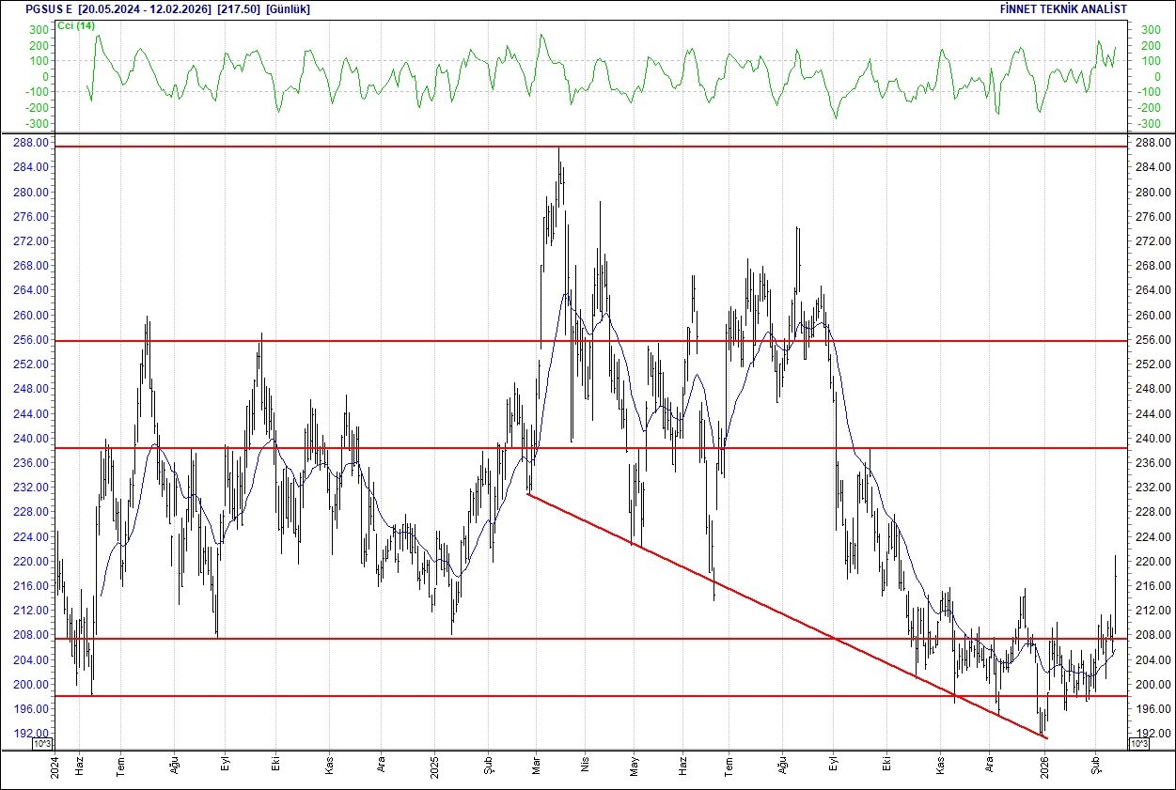The height and width of the screenshot is (790, 1176).
Task: Open the FİNNET TEKNİK ANALİST branding link
Action: pyautogui.click(x=1062, y=8)
